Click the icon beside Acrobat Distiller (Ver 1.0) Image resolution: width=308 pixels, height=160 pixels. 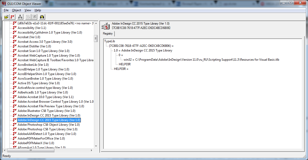pyautogui.click(x=14, y=46)
